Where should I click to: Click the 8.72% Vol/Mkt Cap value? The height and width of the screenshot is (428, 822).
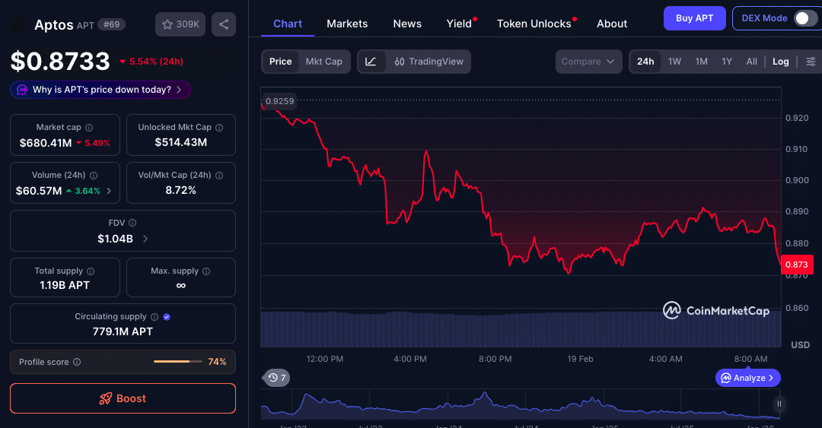click(x=181, y=191)
